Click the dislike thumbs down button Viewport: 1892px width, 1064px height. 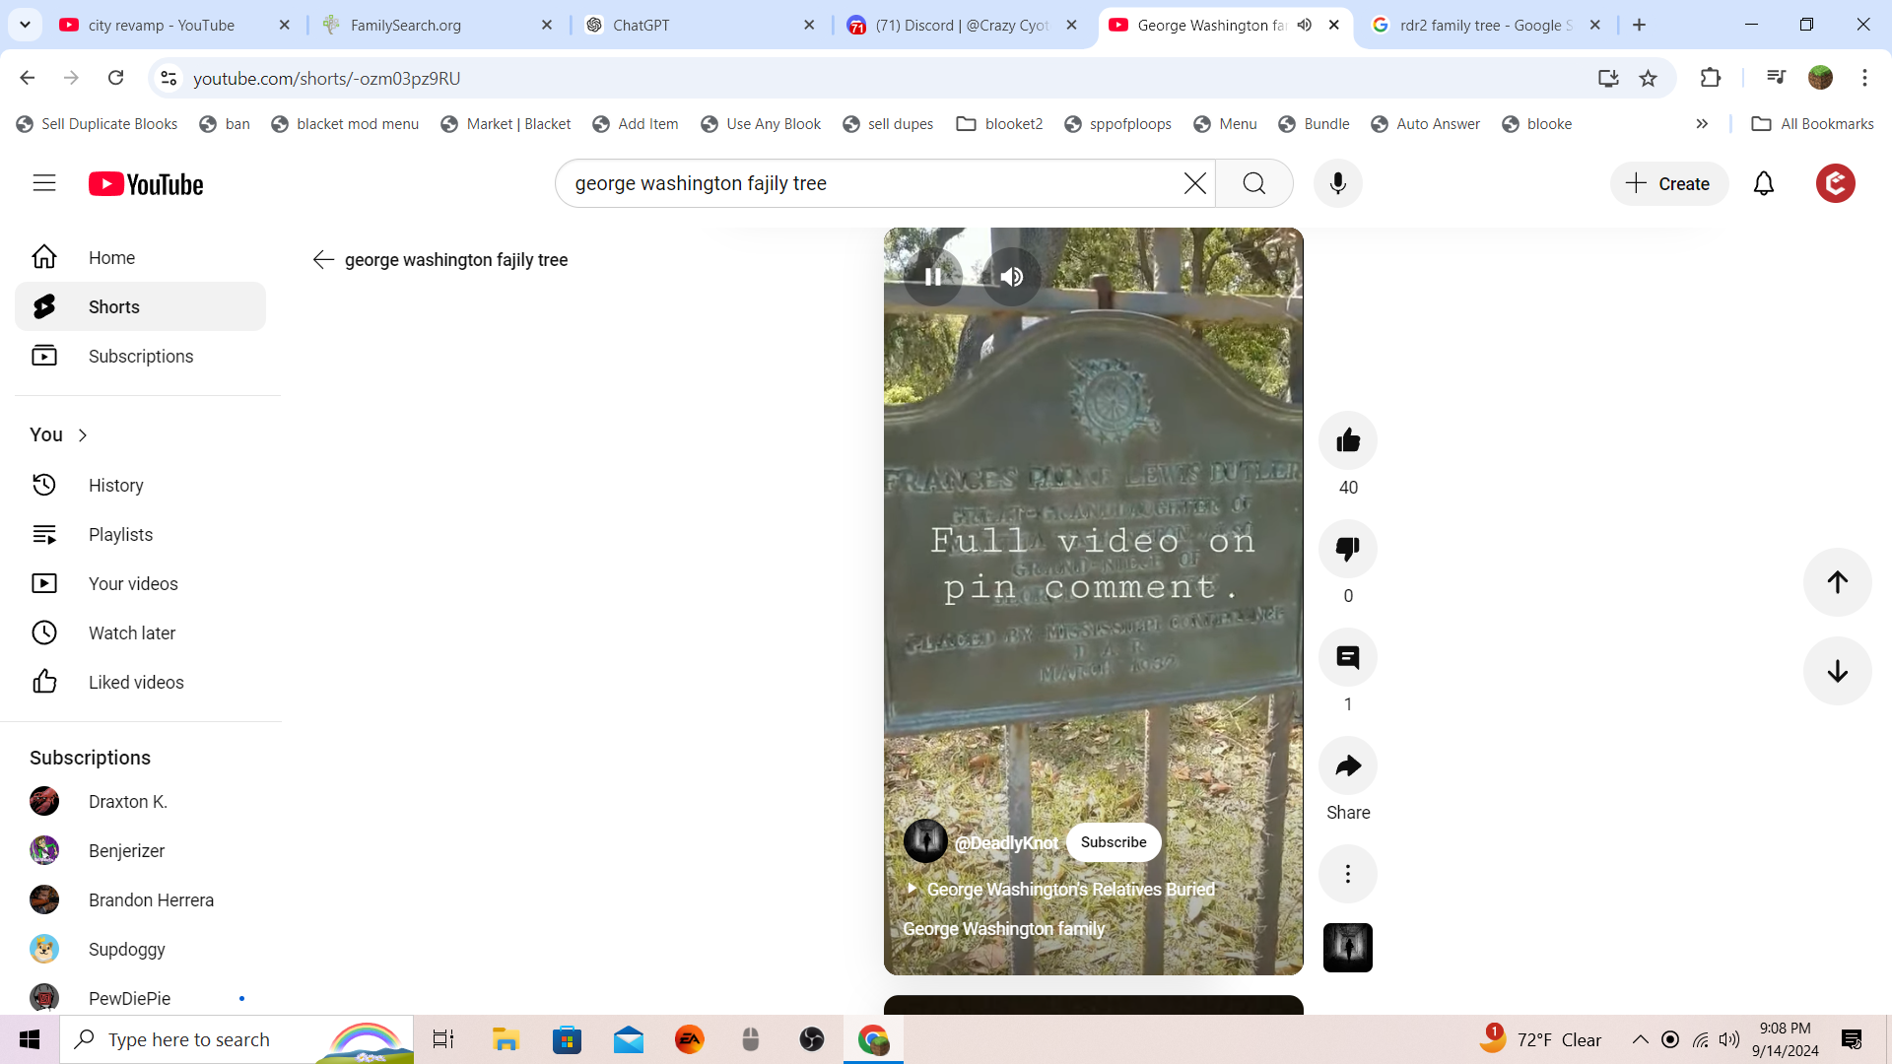click(1347, 549)
